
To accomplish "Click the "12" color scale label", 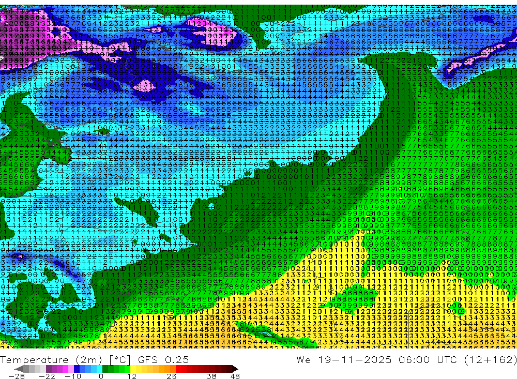I will (x=132, y=376).
